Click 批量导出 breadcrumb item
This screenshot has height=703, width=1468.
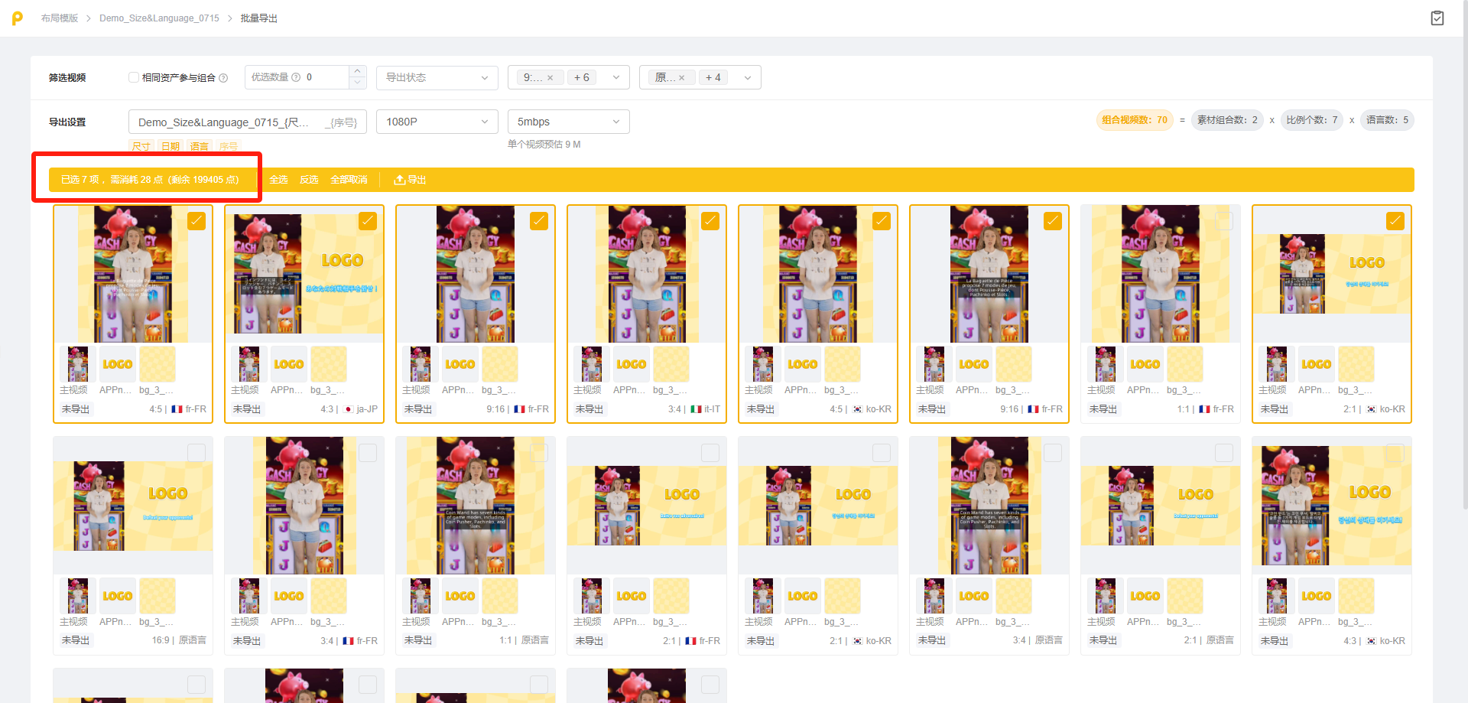(x=259, y=18)
